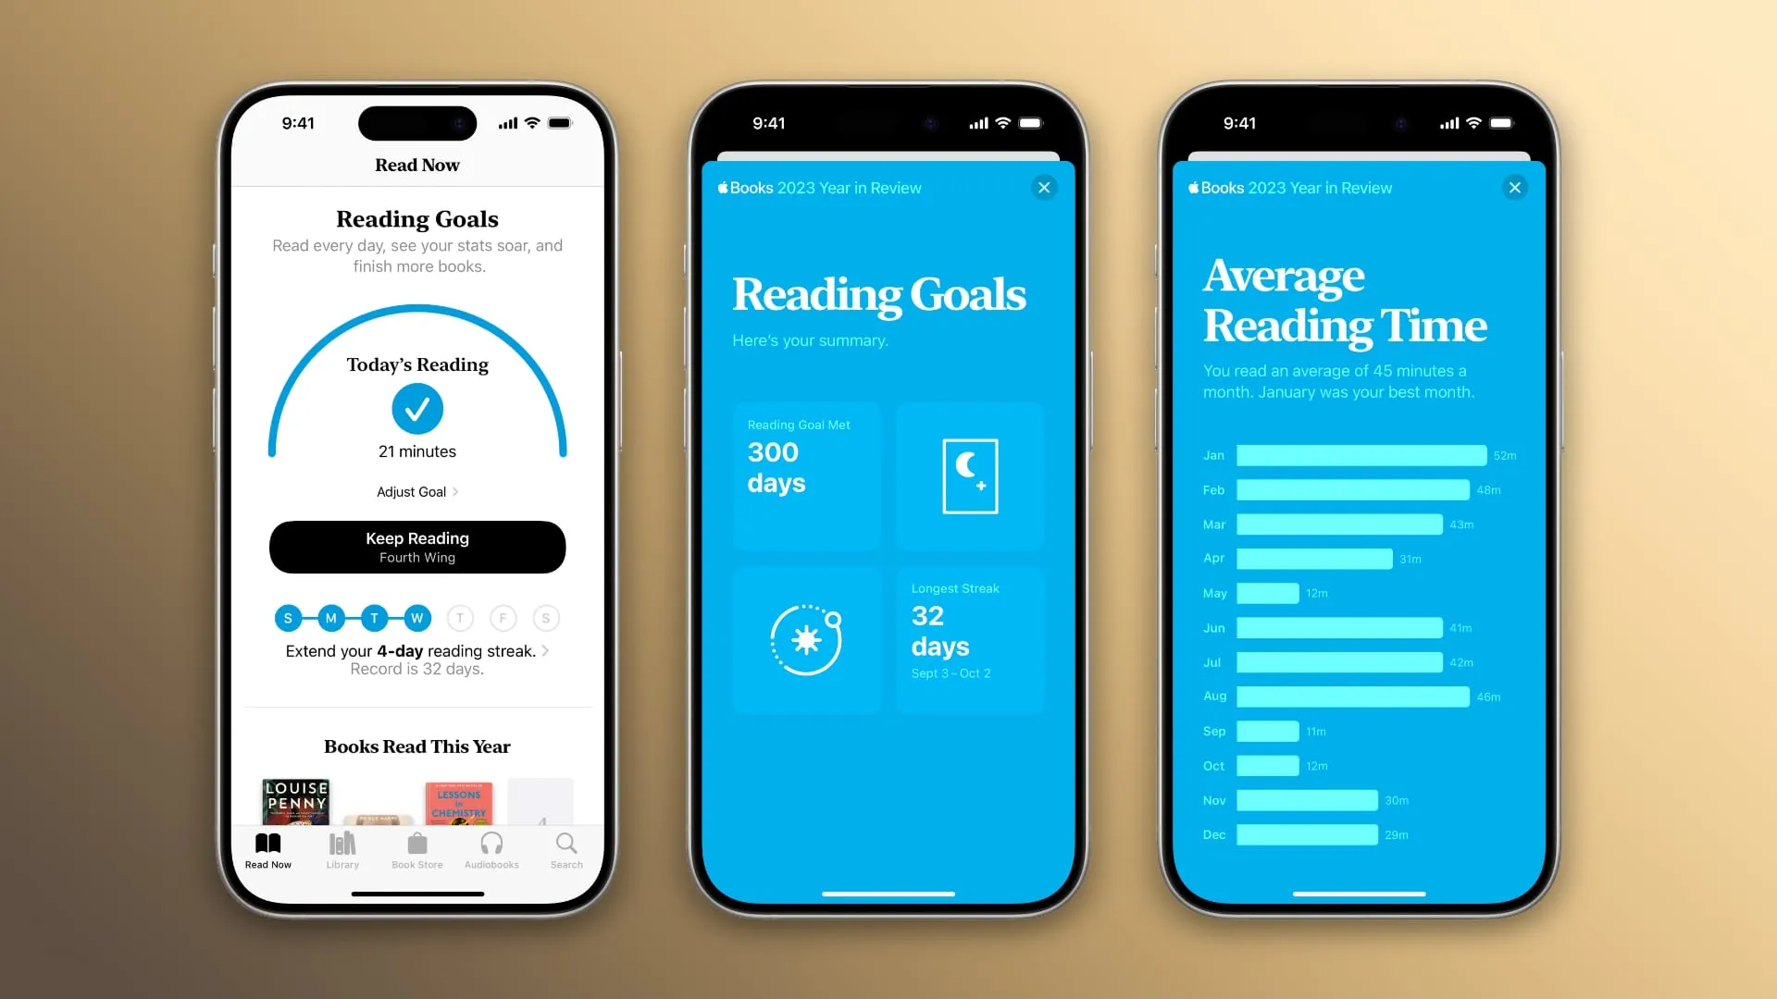Toggle Friday reading day circle

coord(503,619)
